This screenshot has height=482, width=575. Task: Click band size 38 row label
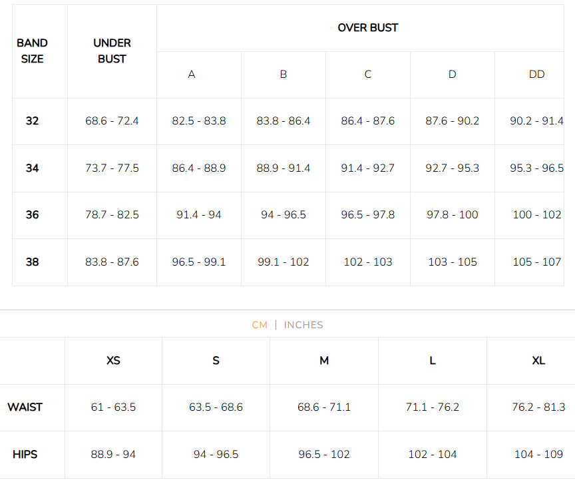(x=32, y=262)
